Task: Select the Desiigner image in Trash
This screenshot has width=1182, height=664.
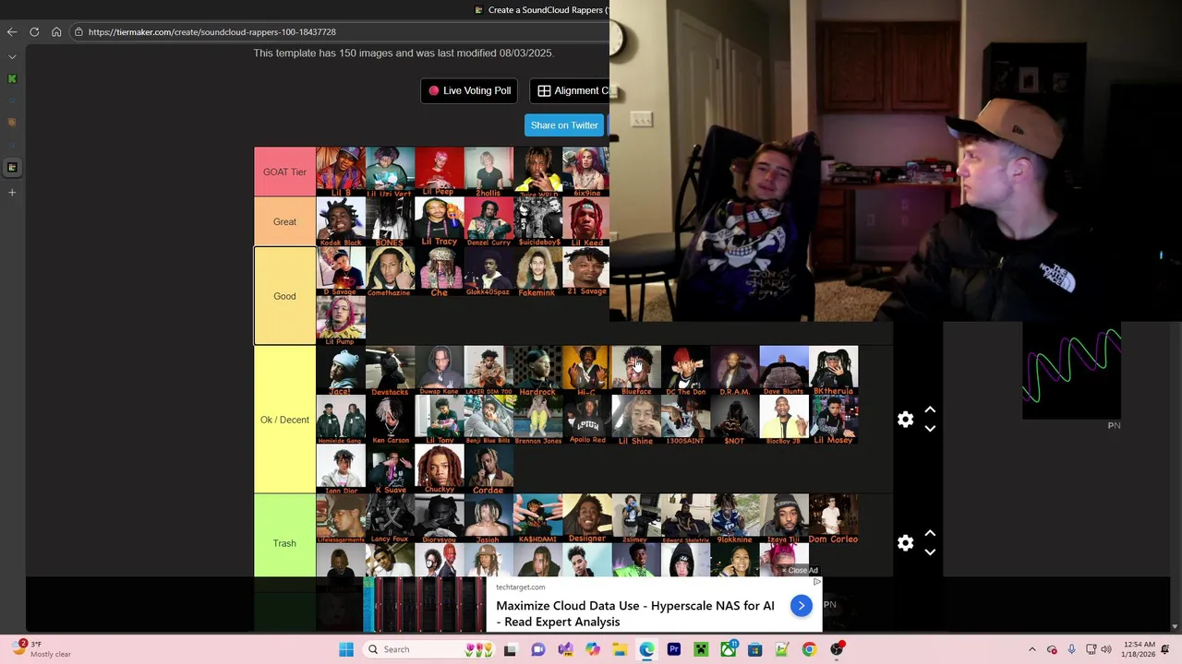Action: [x=586, y=518]
